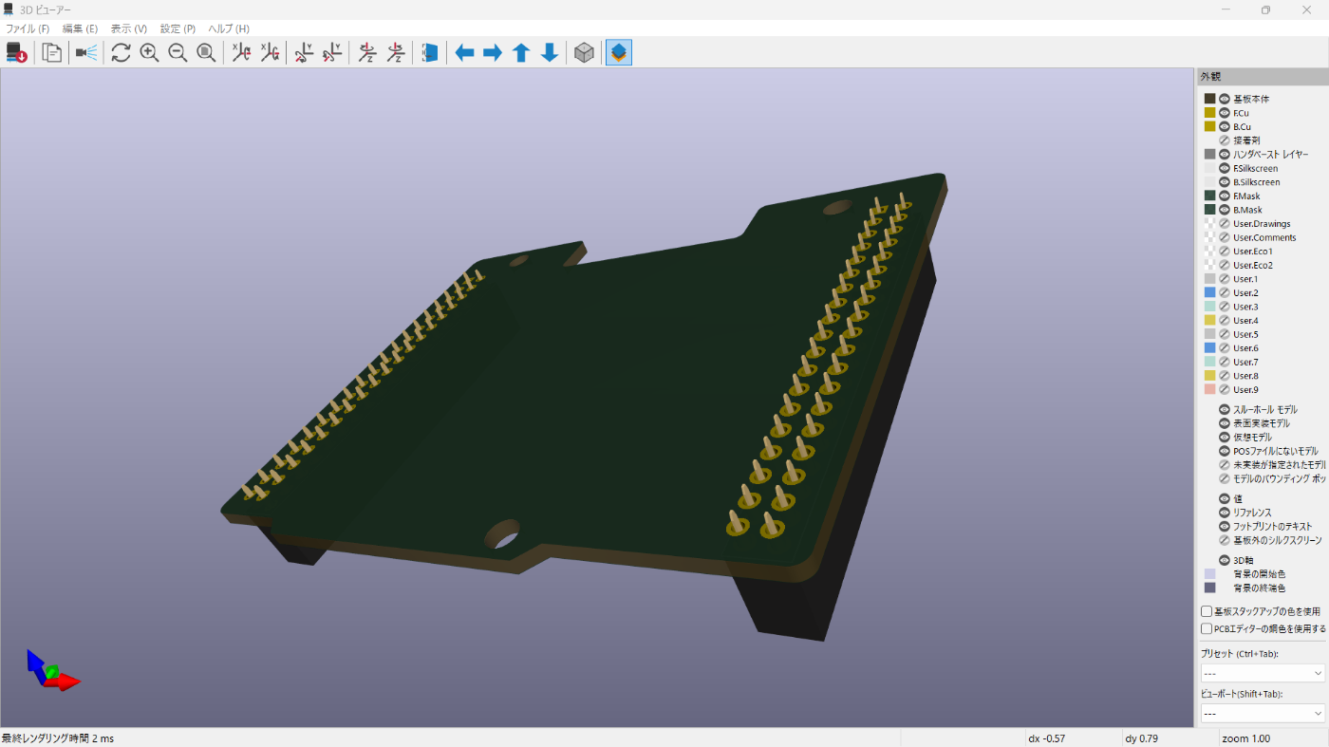This screenshot has width=1329, height=747.
Task: Rotate Y counterclockwise using second Y-axis icon
Action: (332, 53)
